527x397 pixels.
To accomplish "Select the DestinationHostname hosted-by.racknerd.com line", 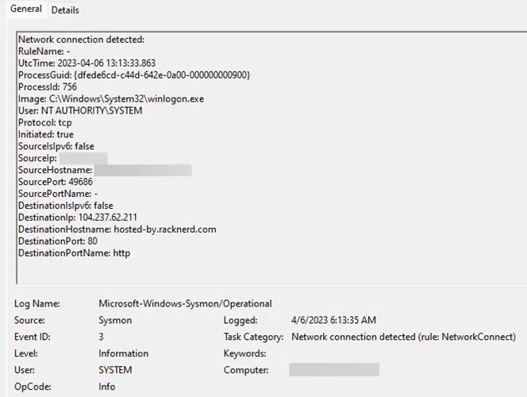I will (x=117, y=229).
